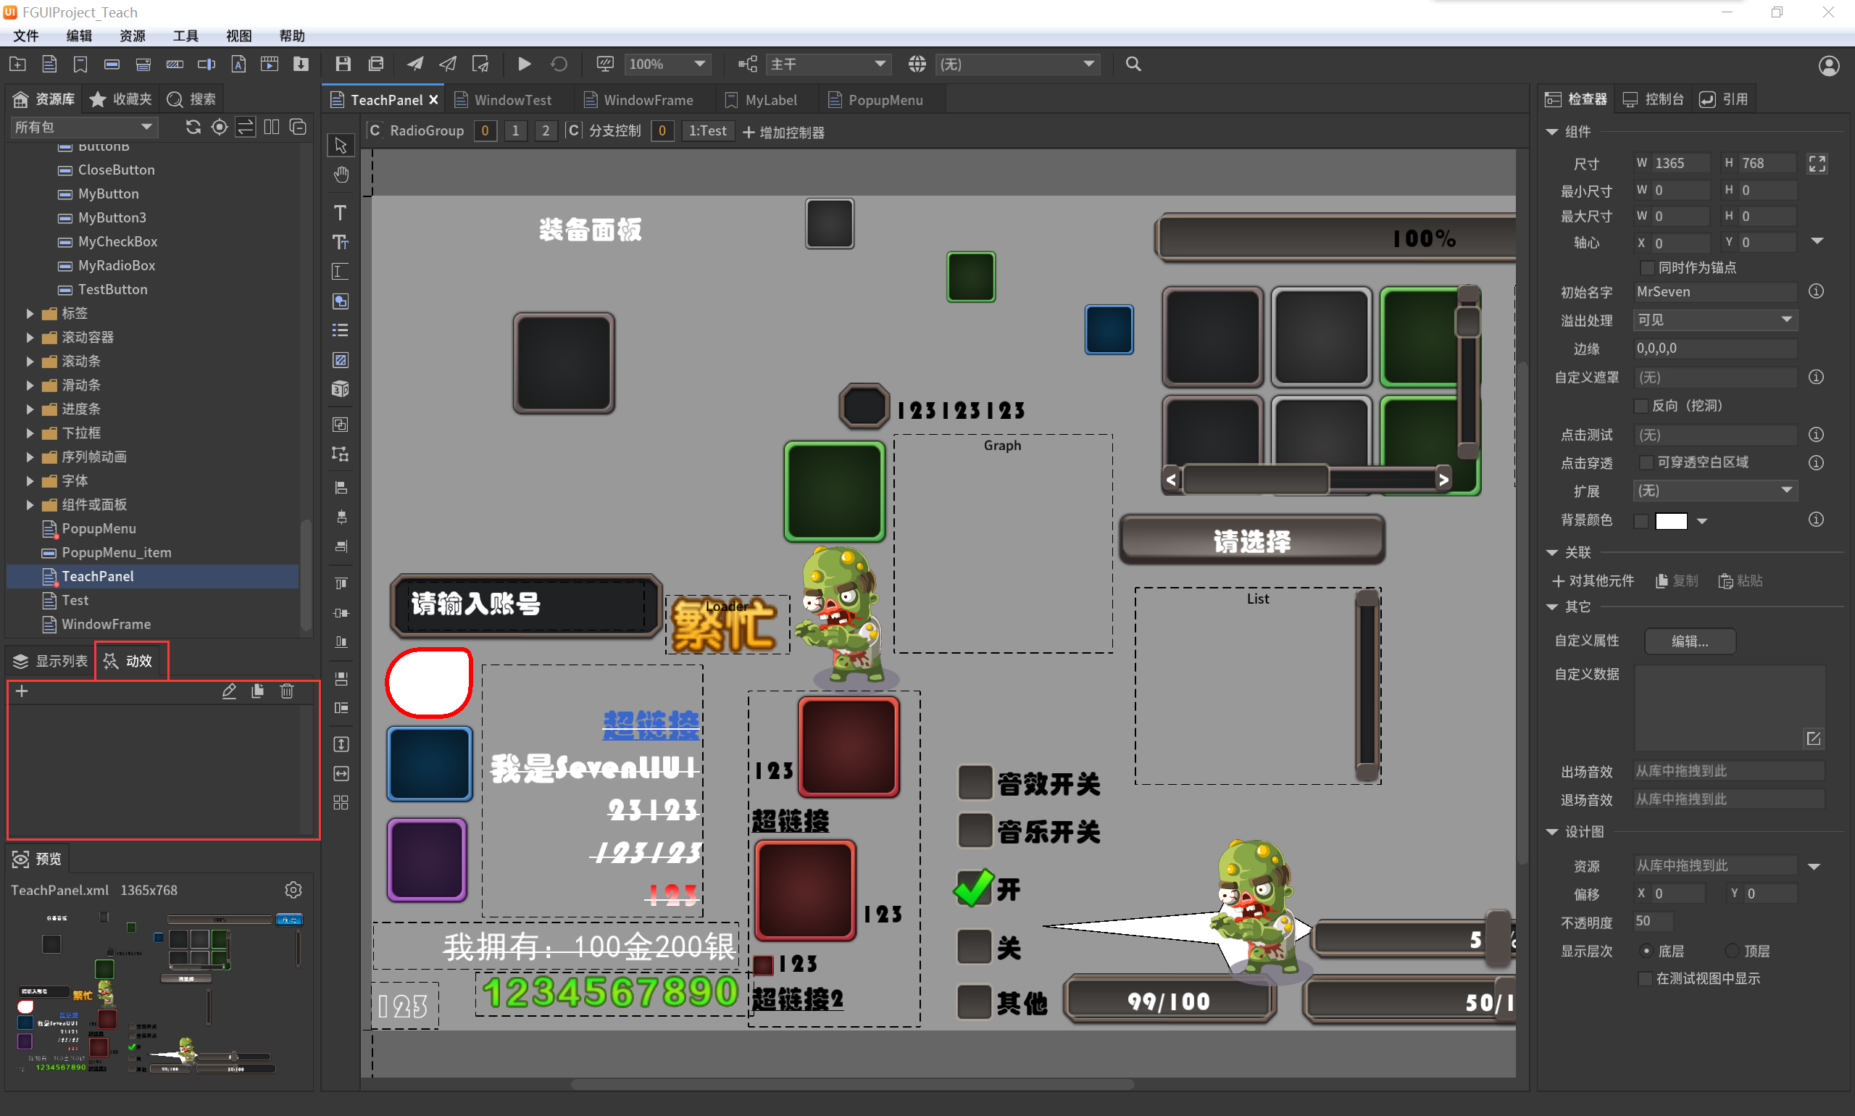Select the input text tool
The height and width of the screenshot is (1116, 1855).
(x=341, y=272)
